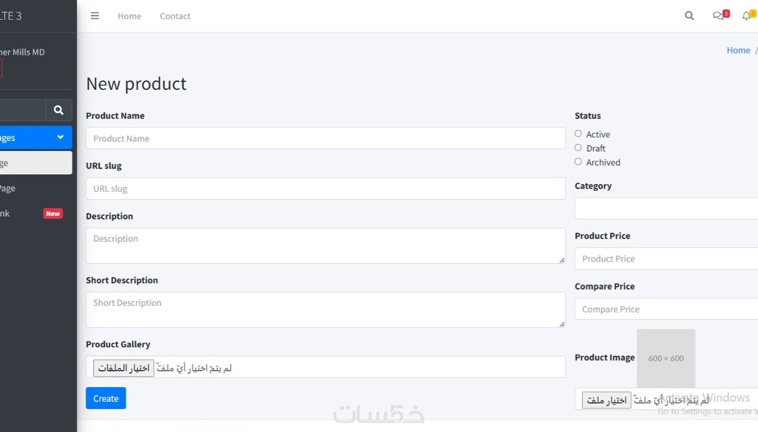Select the Draft status radio button
Viewport: 758px width, 432px height.
point(578,148)
